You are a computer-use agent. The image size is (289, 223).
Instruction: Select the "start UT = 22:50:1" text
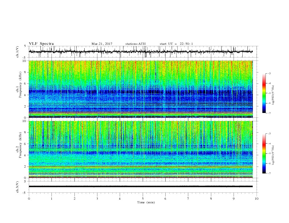point(176,44)
